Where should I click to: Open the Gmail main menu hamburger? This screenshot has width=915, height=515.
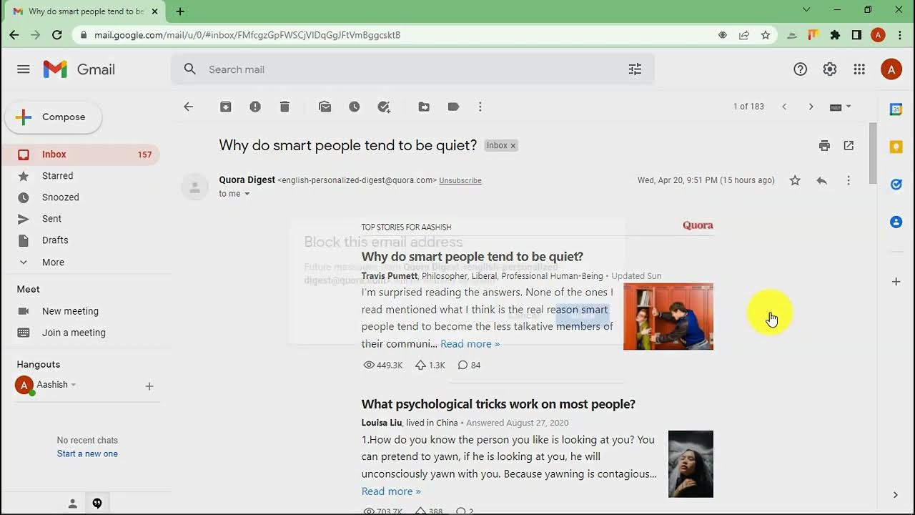(24, 69)
